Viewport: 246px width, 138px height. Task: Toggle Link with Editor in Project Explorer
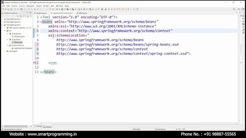point(21,16)
